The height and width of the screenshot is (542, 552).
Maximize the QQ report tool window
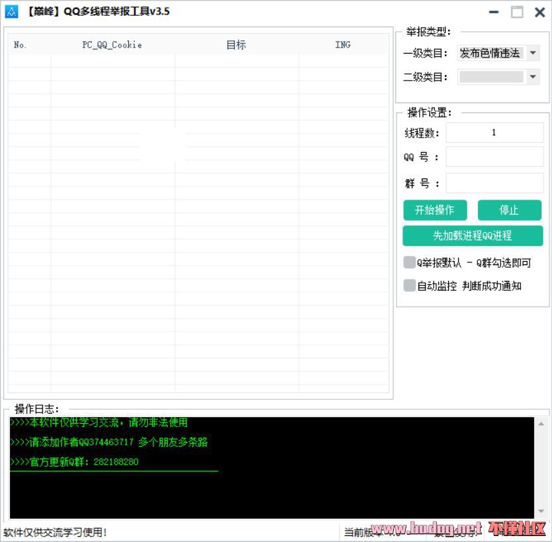517,12
